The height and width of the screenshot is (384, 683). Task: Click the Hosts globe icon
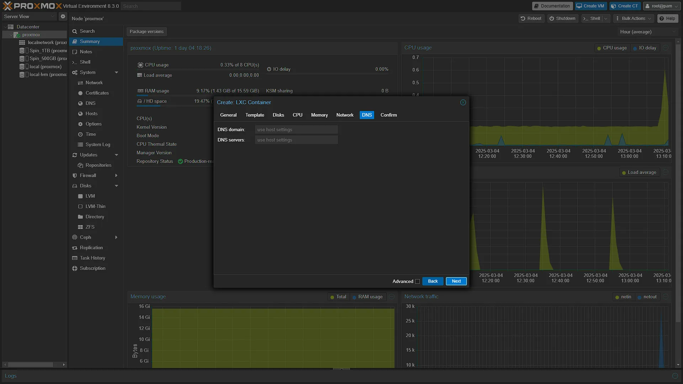pyautogui.click(x=80, y=114)
